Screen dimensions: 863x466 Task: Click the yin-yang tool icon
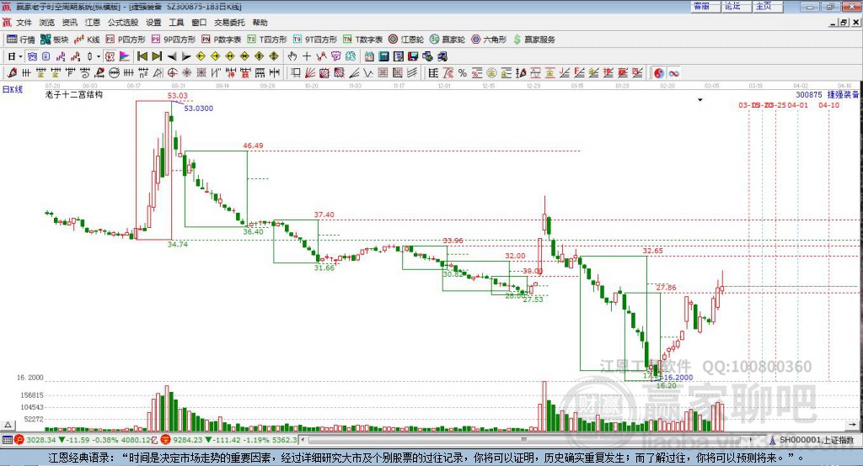pos(659,73)
